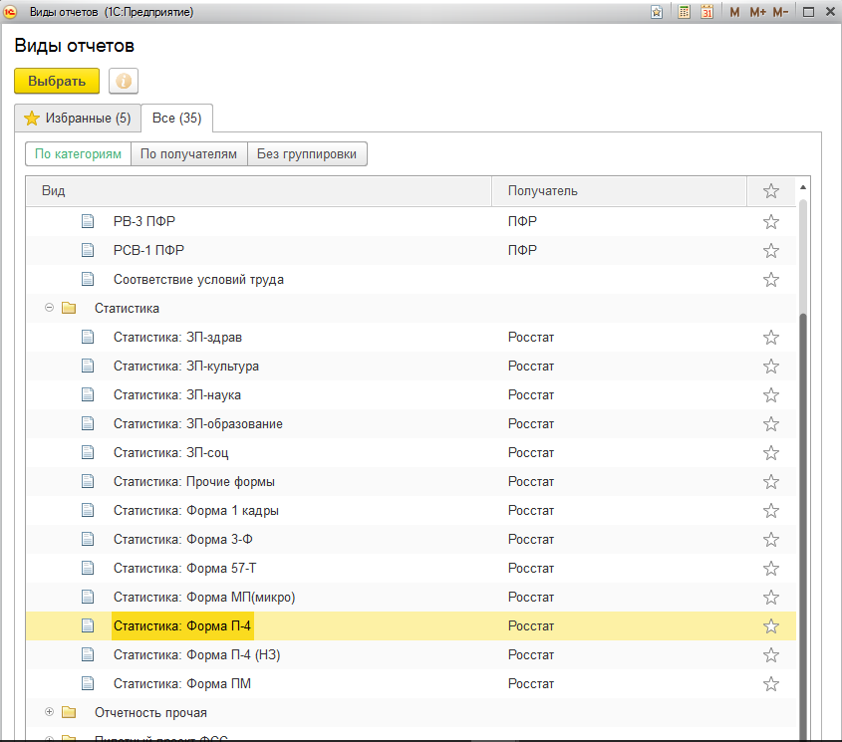Star Статистика: Форма 1 кадры
842x742 pixels.
771,511
